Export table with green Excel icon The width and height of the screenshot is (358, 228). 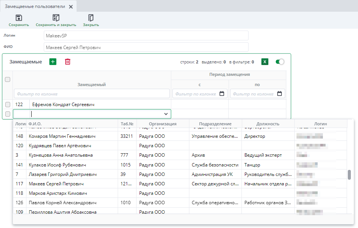click(265, 62)
